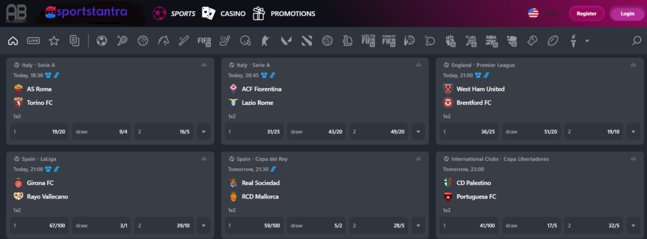Open statistics icon on AS Roma card
The image size is (647, 239).
(204, 65)
